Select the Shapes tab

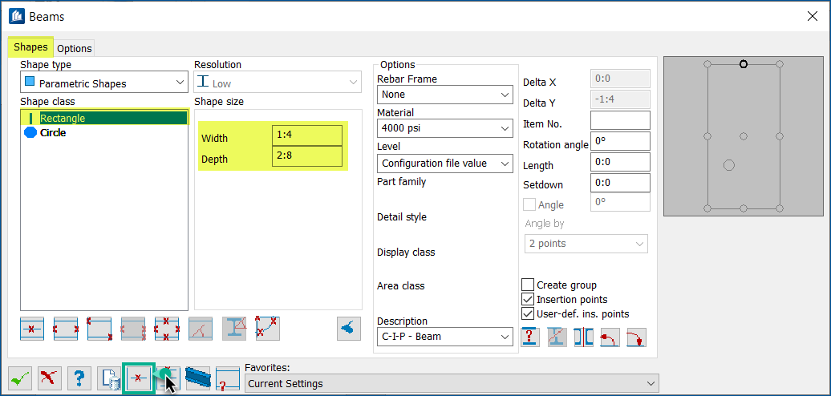30,47
